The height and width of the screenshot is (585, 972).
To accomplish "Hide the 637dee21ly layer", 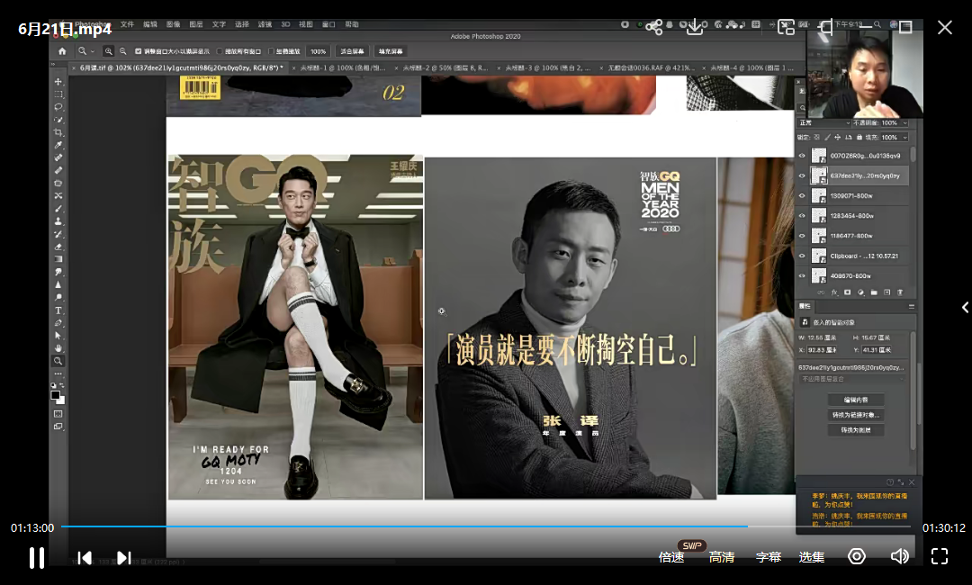I will click(802, 176).
